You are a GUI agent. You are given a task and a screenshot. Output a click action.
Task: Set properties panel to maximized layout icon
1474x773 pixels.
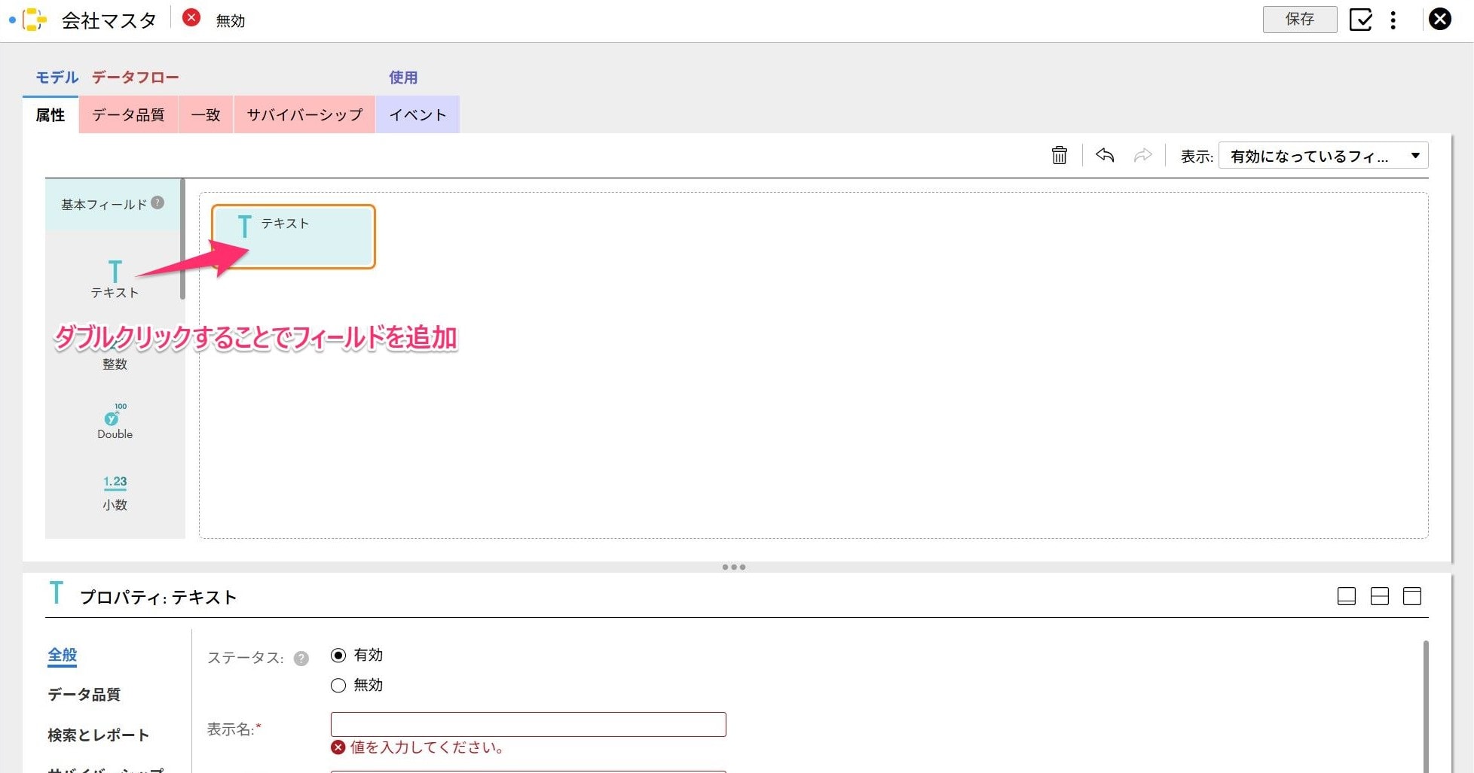(x=1412, y=596)
